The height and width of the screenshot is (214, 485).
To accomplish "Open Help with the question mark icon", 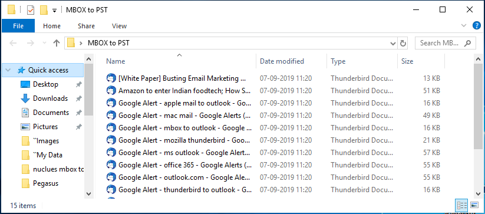I will 477,26.
